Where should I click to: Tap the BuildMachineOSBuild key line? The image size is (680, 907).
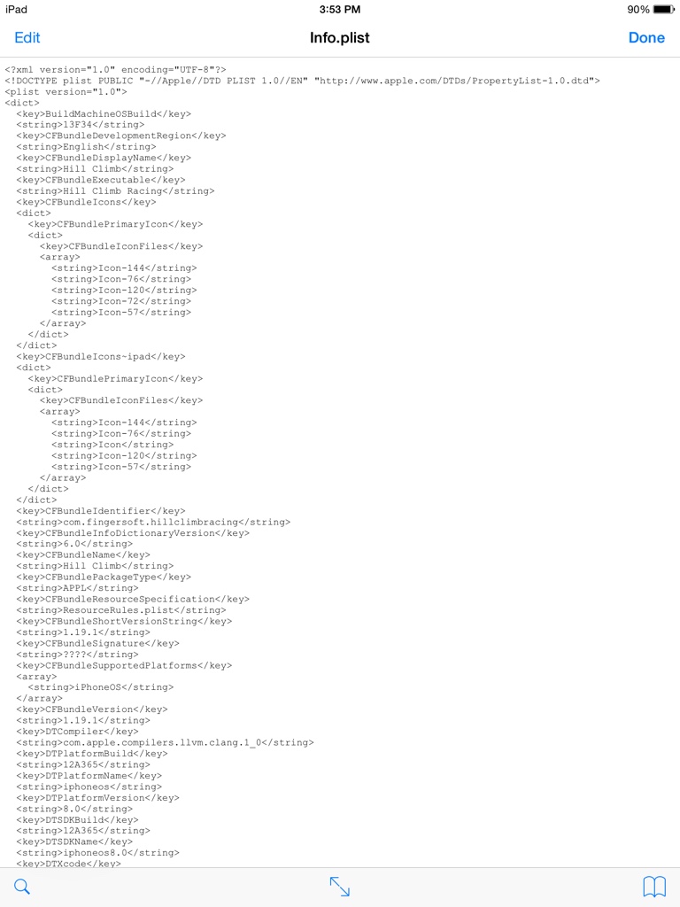(104, 114)
